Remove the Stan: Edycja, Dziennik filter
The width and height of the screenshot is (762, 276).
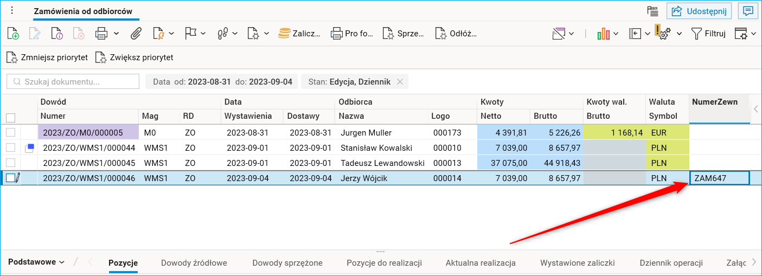[400, 81]
